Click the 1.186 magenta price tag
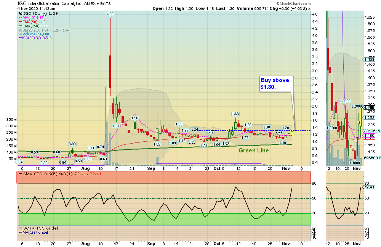The image size is (381, 247). click(x=369, y=136)
